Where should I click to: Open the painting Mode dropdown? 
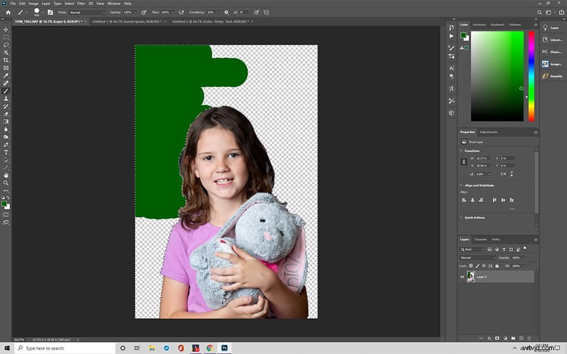click(87, 13)
